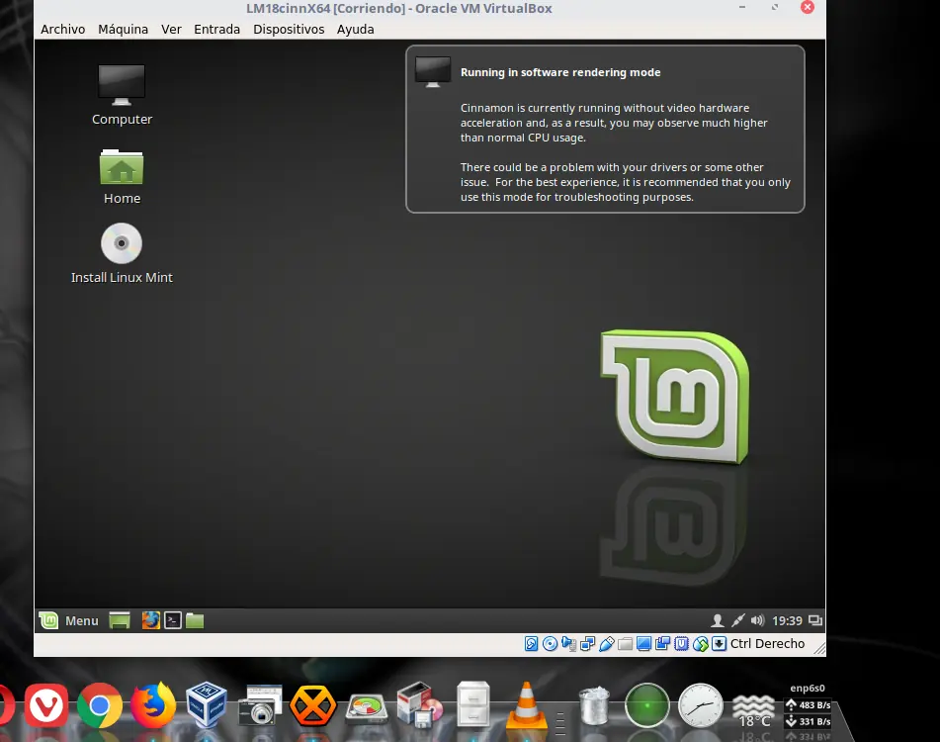Launch Vivaldi from the host dock
This screenshot has width=940, height=742.
pos(46,704)
